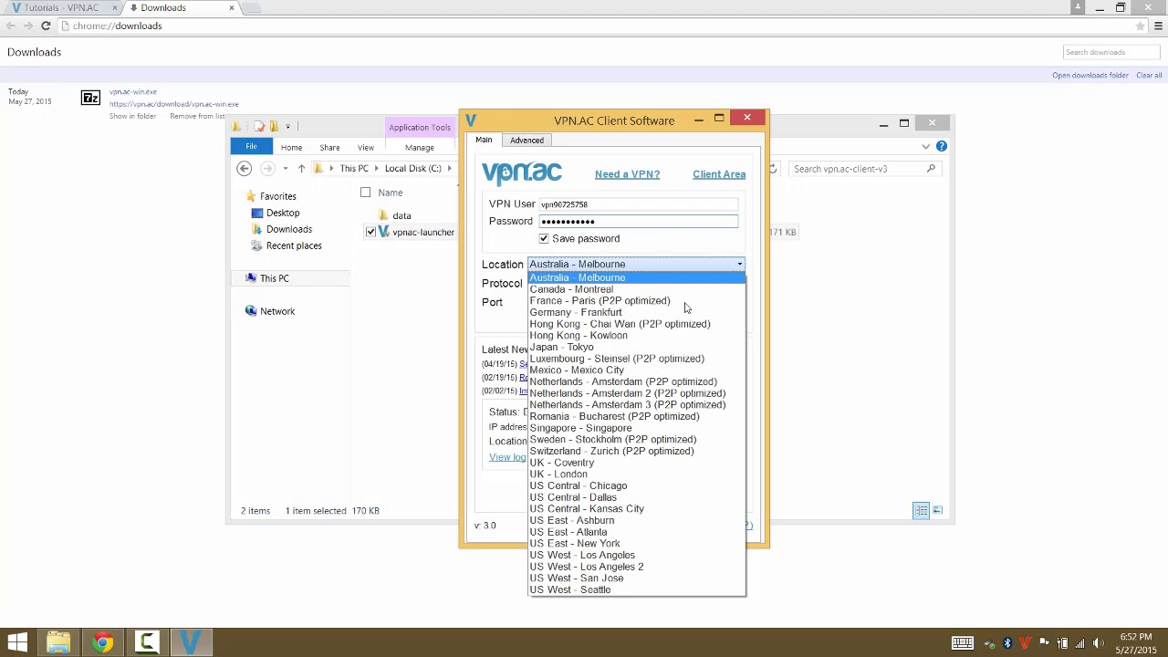Screen dimensions: 1168x657
Task: Click the Explorer search magnifier icon
Action: pos(931,168)
